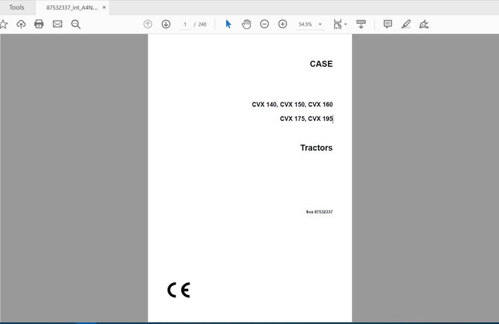Open the sign document pen tool

(x=424, y=24)
